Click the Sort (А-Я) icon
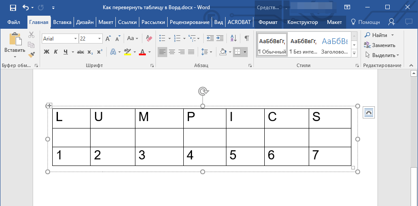The height and width of the screenshot is (206, 418). (x=234, y=38)
